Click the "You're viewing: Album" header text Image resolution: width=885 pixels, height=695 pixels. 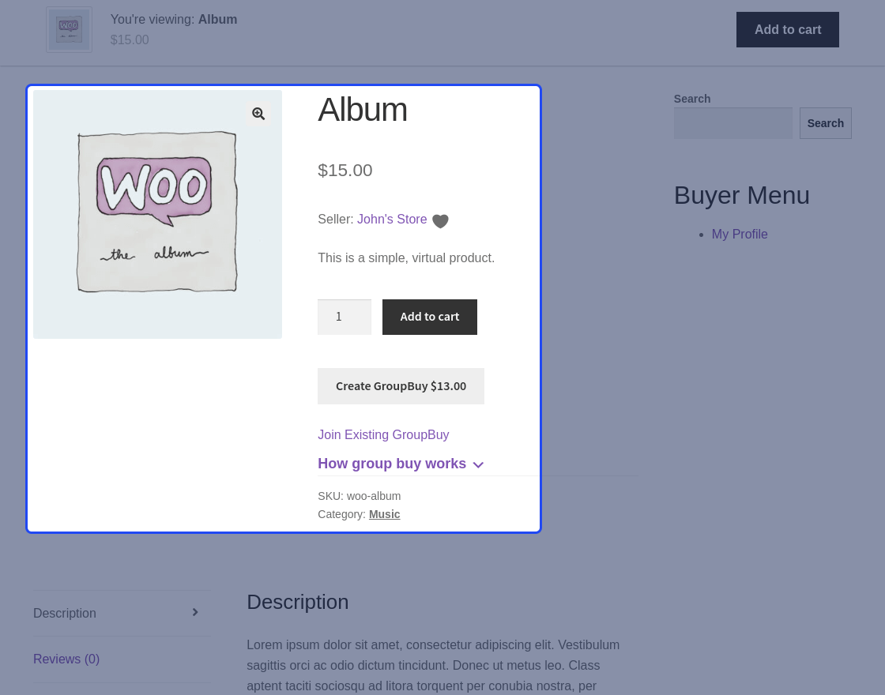click(x=174, y=19)
